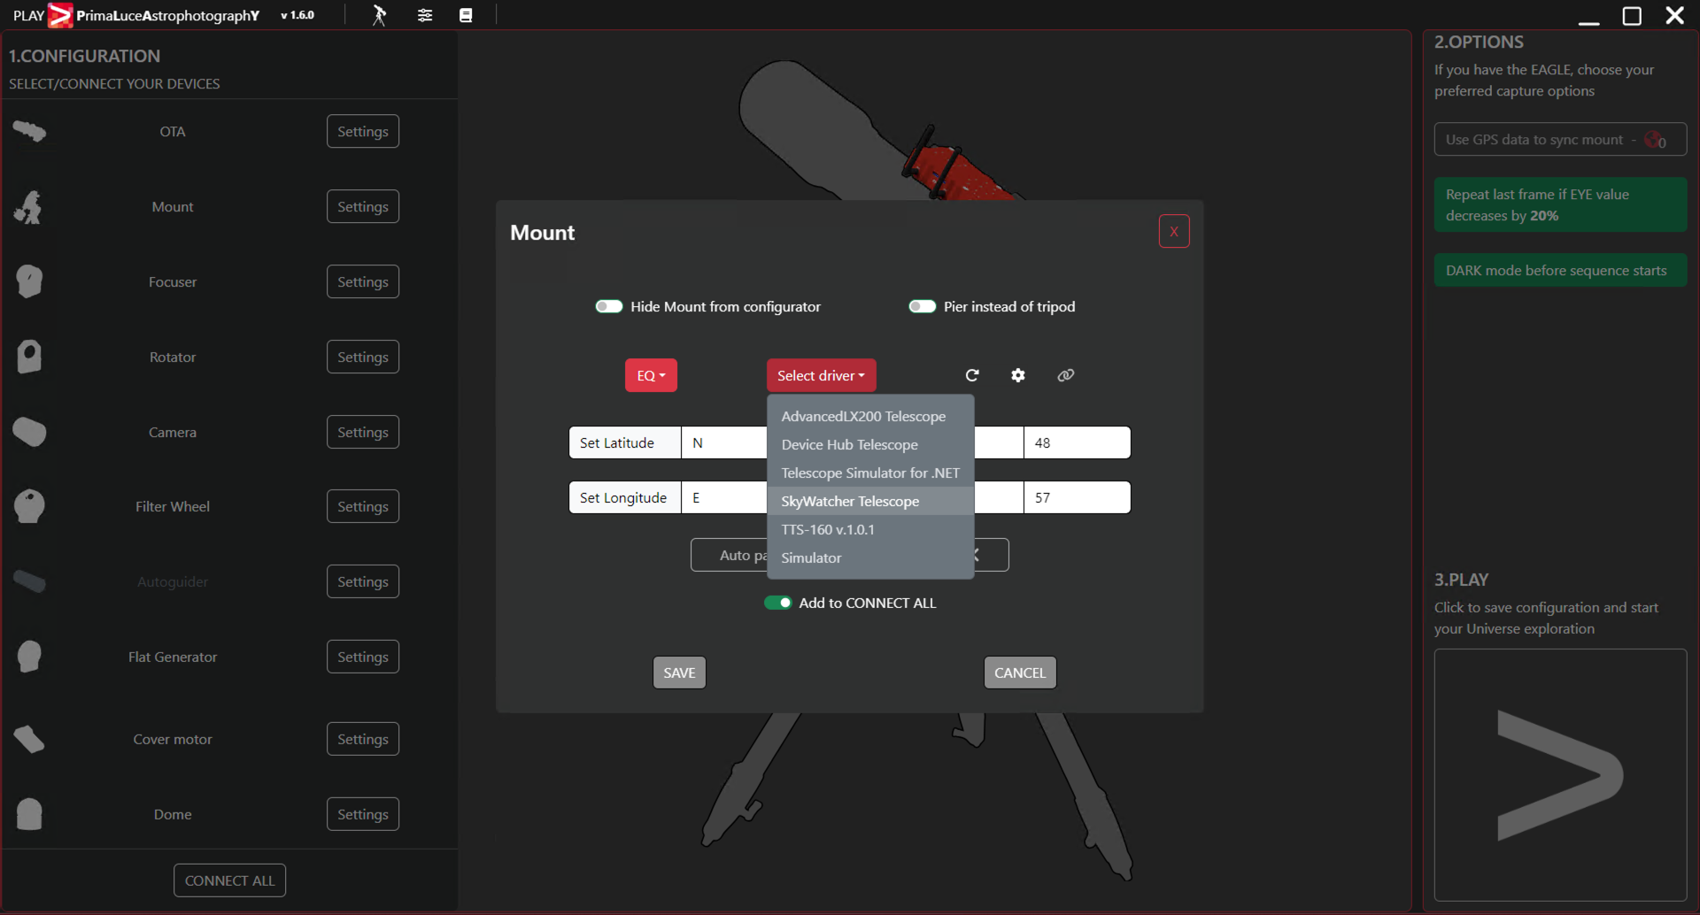Collapse the Select driver dropdown

pos(821,375)
